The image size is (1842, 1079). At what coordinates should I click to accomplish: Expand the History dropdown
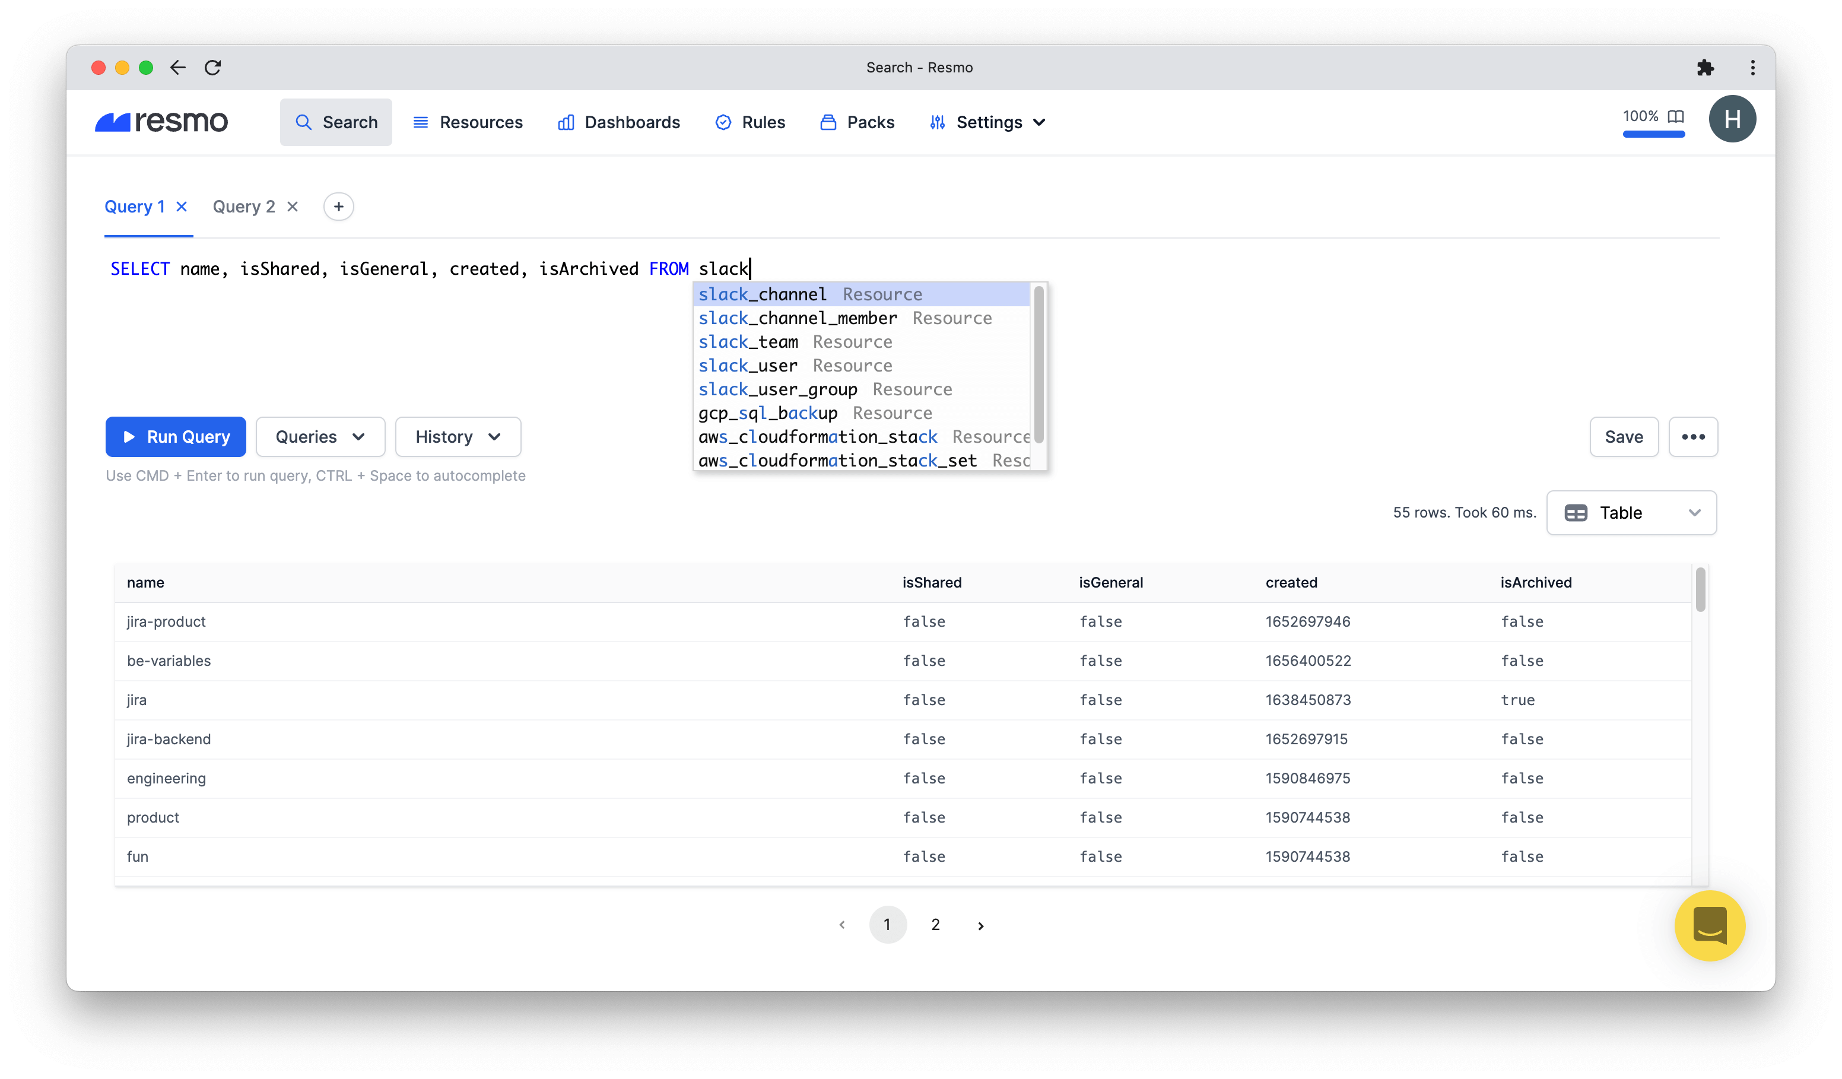tap(458, 436)
